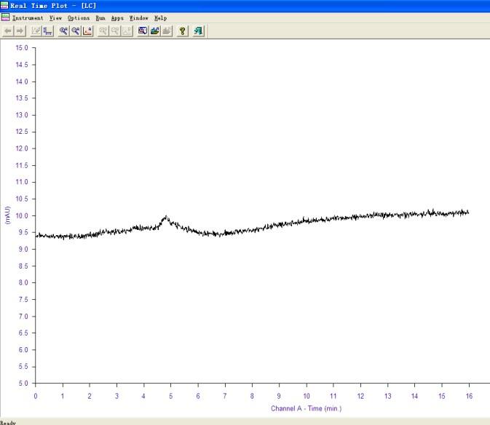Click the exit door toolbar icon
The image size is (490, 425).
pyautogui.click(x=199, y=31)
